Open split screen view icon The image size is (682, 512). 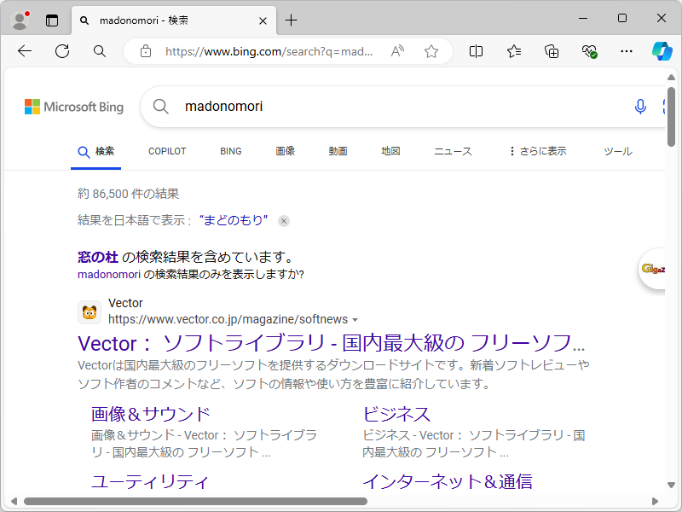475,51
